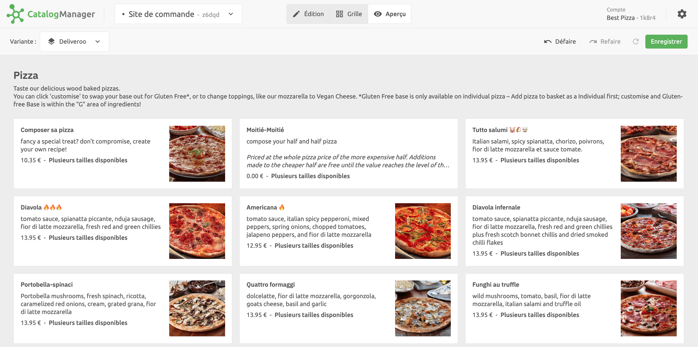This screenshot has width=698, height=347.
Task: Click the Composer sa pizza title
Action: pyautogui.click(x=47, y=130)
